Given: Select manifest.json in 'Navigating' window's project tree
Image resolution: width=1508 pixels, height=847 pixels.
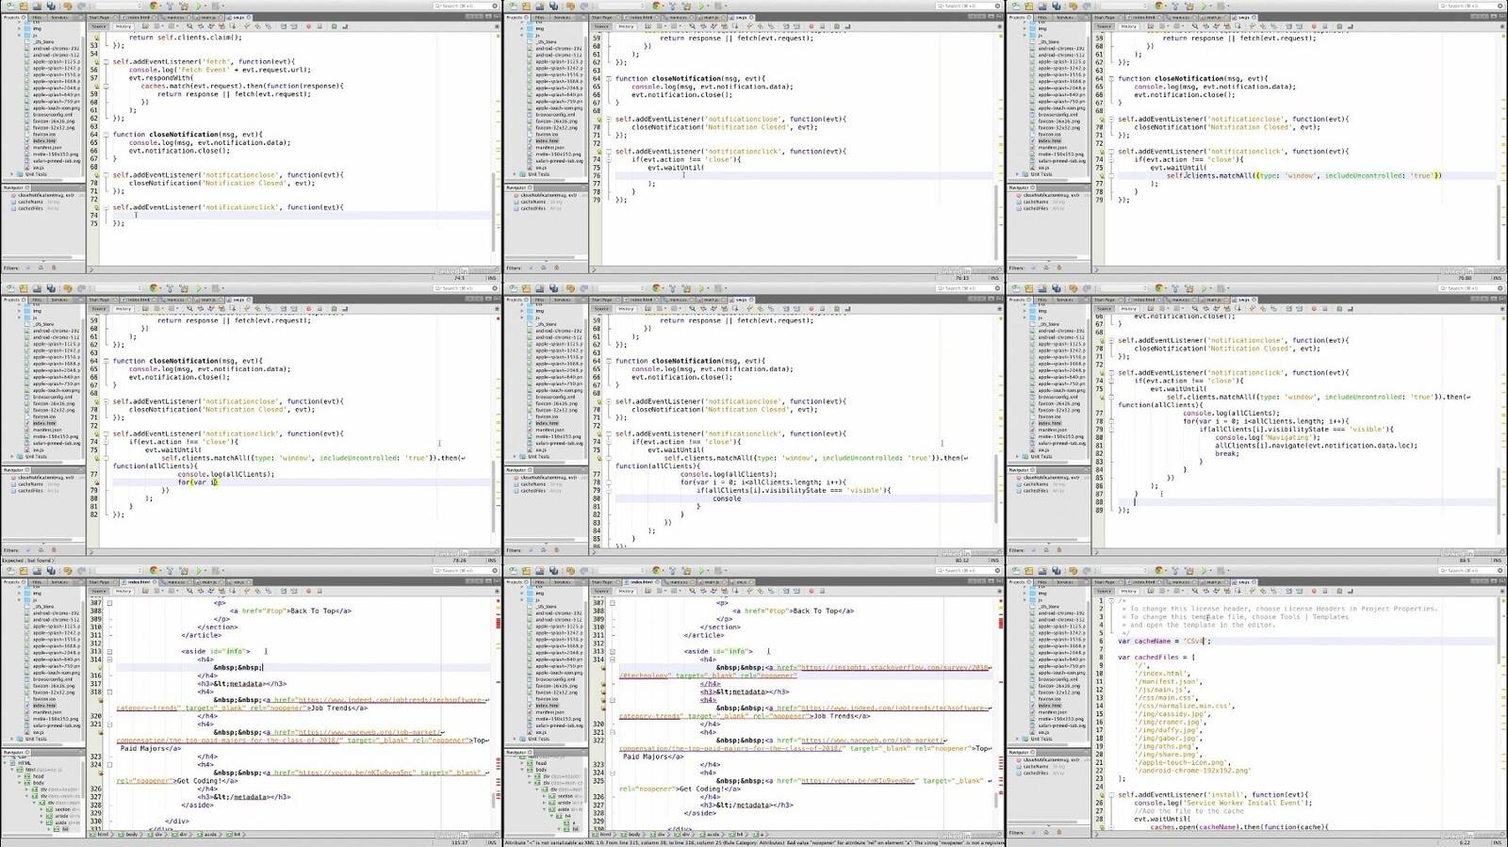Looking at the screenshot, I should point(1054,430).
